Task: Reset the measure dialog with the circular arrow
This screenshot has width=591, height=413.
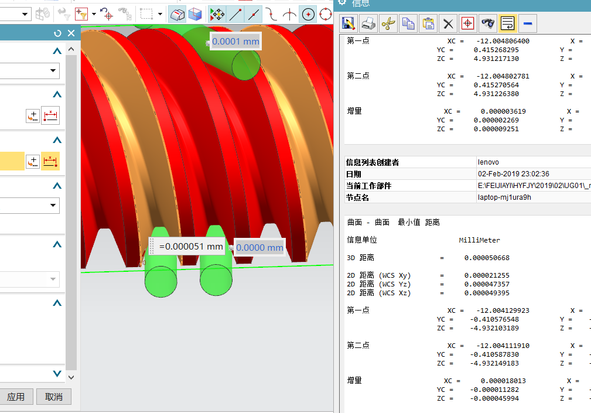Action: coord(57,33)
